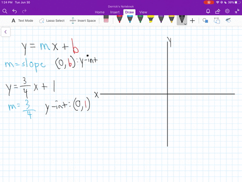Select the eraser tool
Image resolution: width=242 pixels, height=182 pixels.
click(106, 19)
